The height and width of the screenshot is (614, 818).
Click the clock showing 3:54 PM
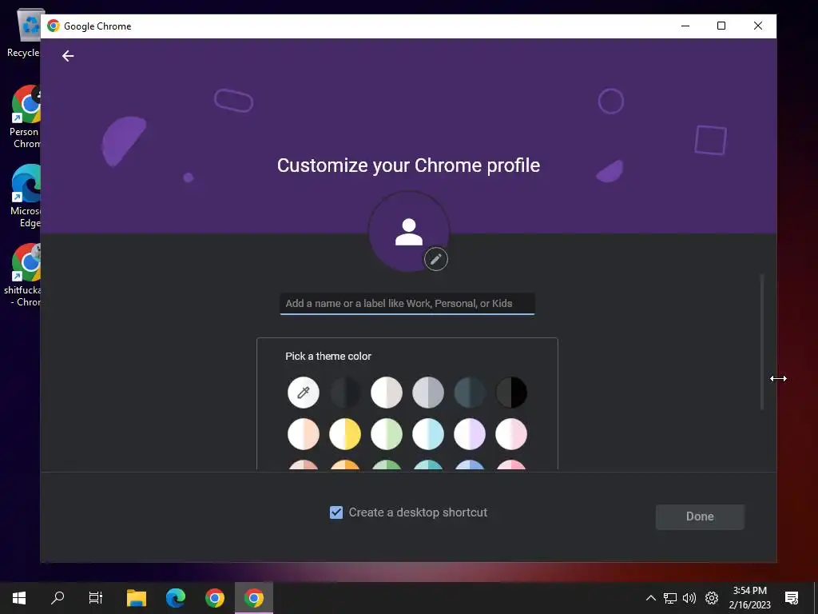[749, 591]
